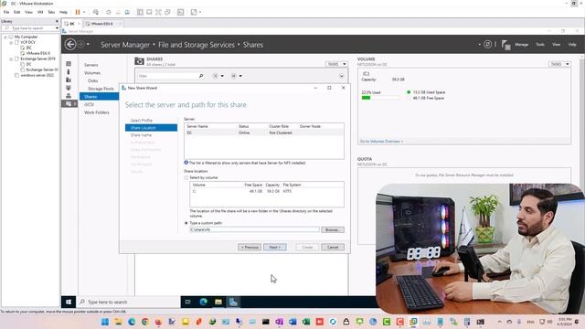Viewport: 585px width, 329px height.
Task: Open the Tools menu in Server Manager
Action: pos(540,45)
